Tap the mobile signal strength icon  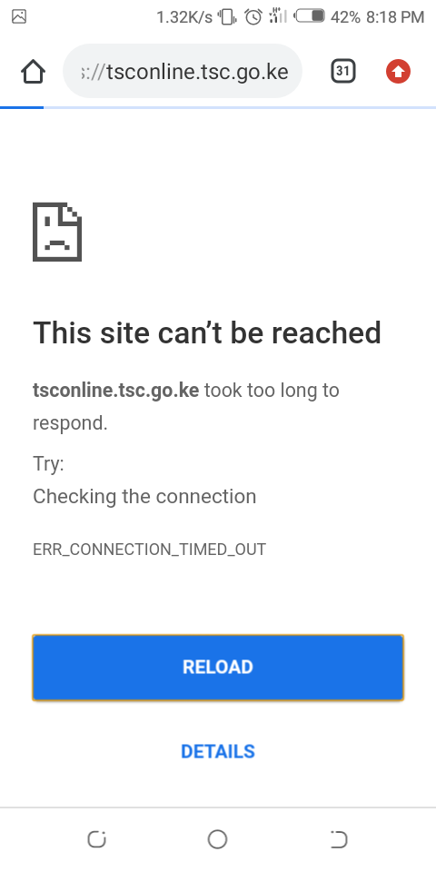click(278, 16)
